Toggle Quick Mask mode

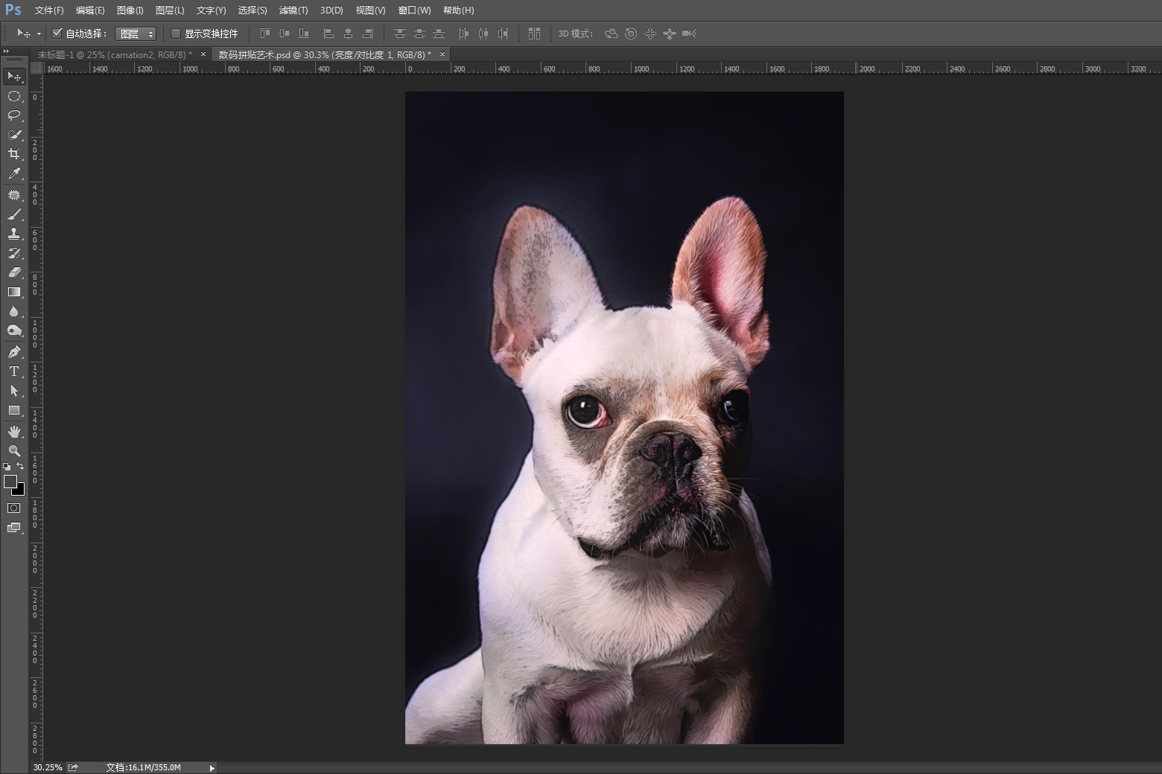click(13, 508)
